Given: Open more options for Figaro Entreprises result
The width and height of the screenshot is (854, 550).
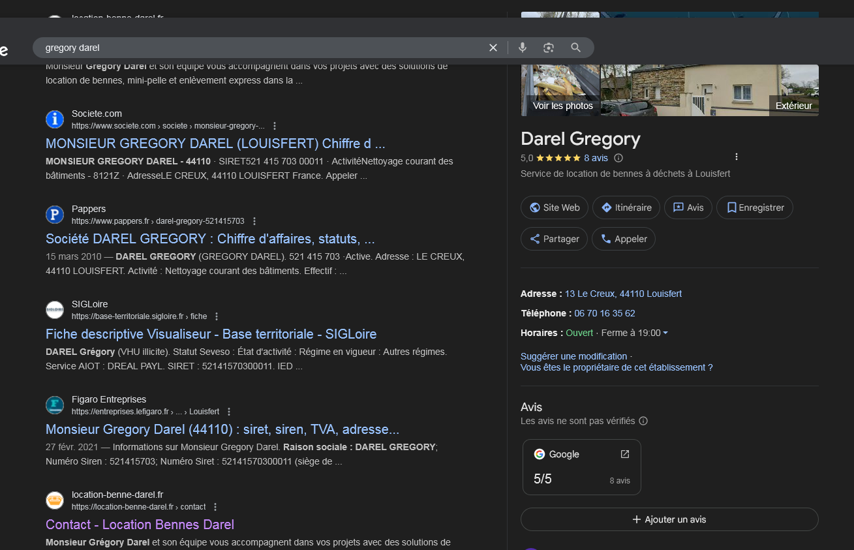Looking at the screenshot, I should click(x=229, y=412).
